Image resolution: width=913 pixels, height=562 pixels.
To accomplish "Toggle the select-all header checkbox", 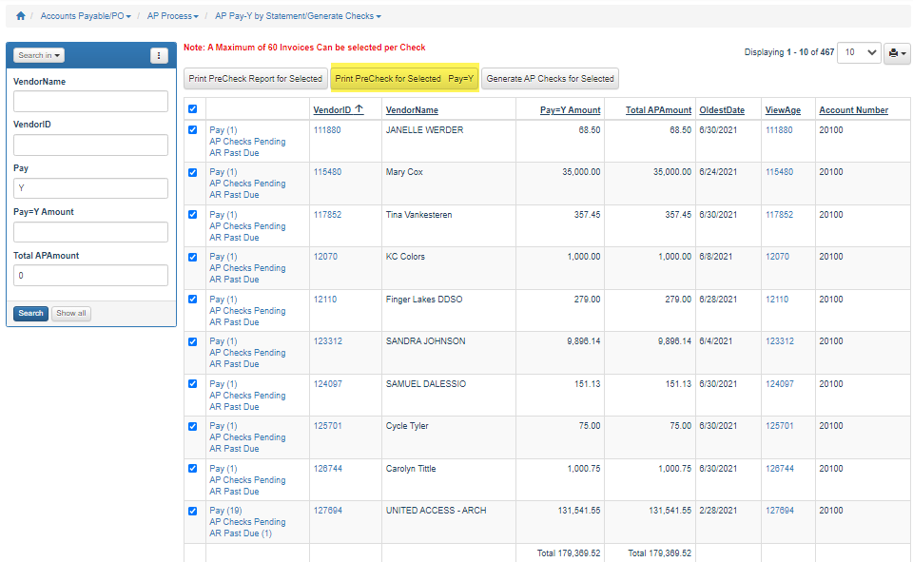I will point(193,109).
